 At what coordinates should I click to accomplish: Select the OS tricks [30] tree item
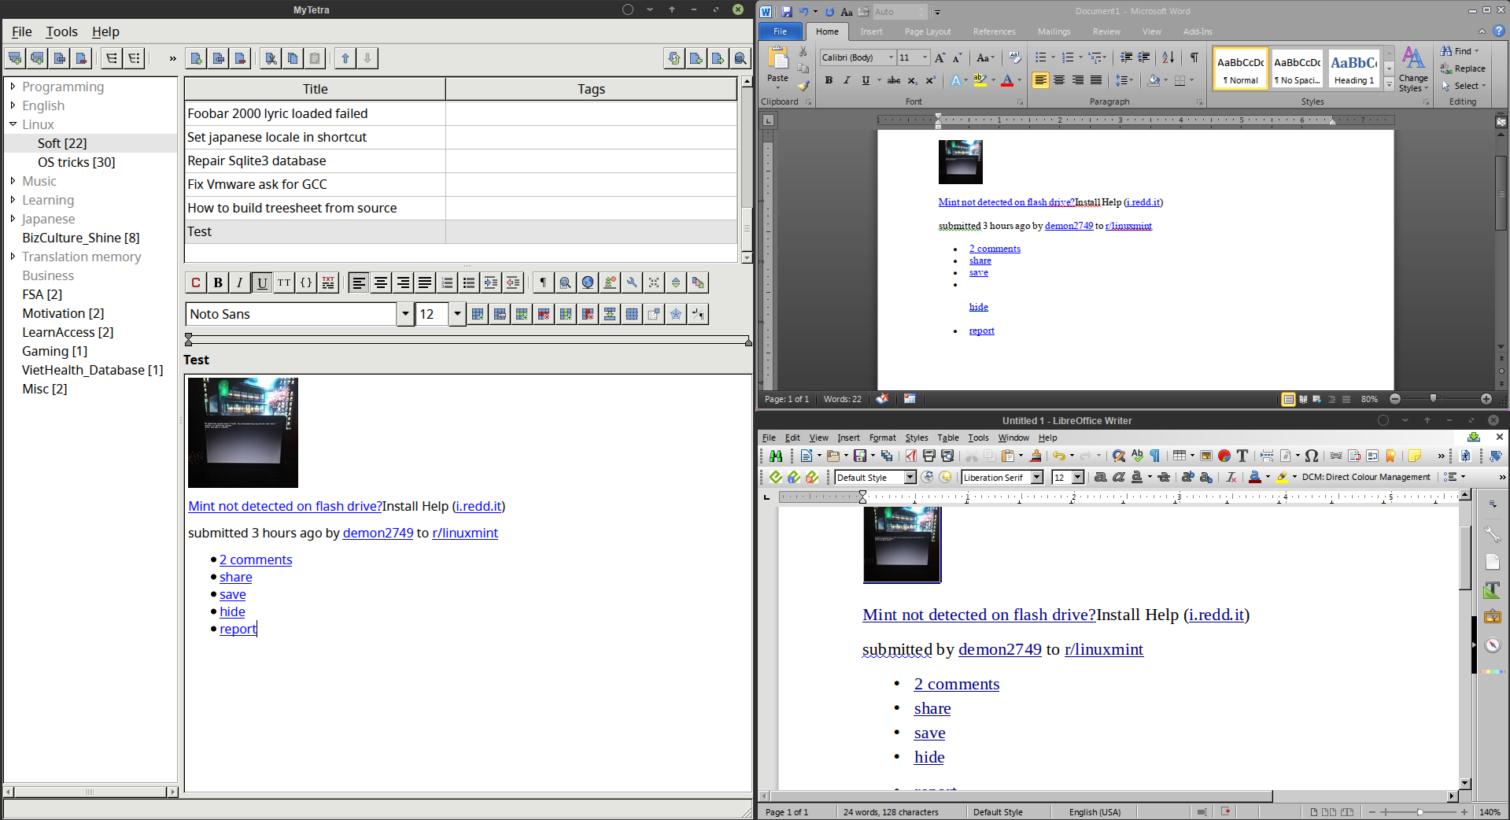(76, 162)
